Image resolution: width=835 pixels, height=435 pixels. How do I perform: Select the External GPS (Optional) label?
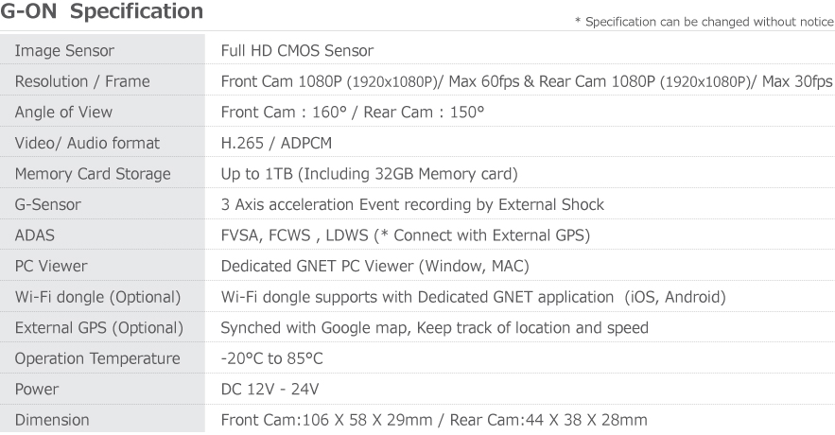click(x=99, y=328)
